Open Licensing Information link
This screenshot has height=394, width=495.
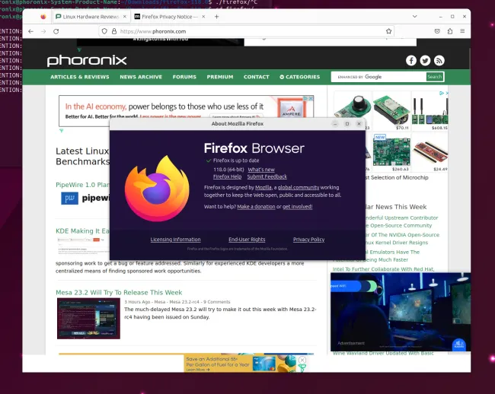175,240
